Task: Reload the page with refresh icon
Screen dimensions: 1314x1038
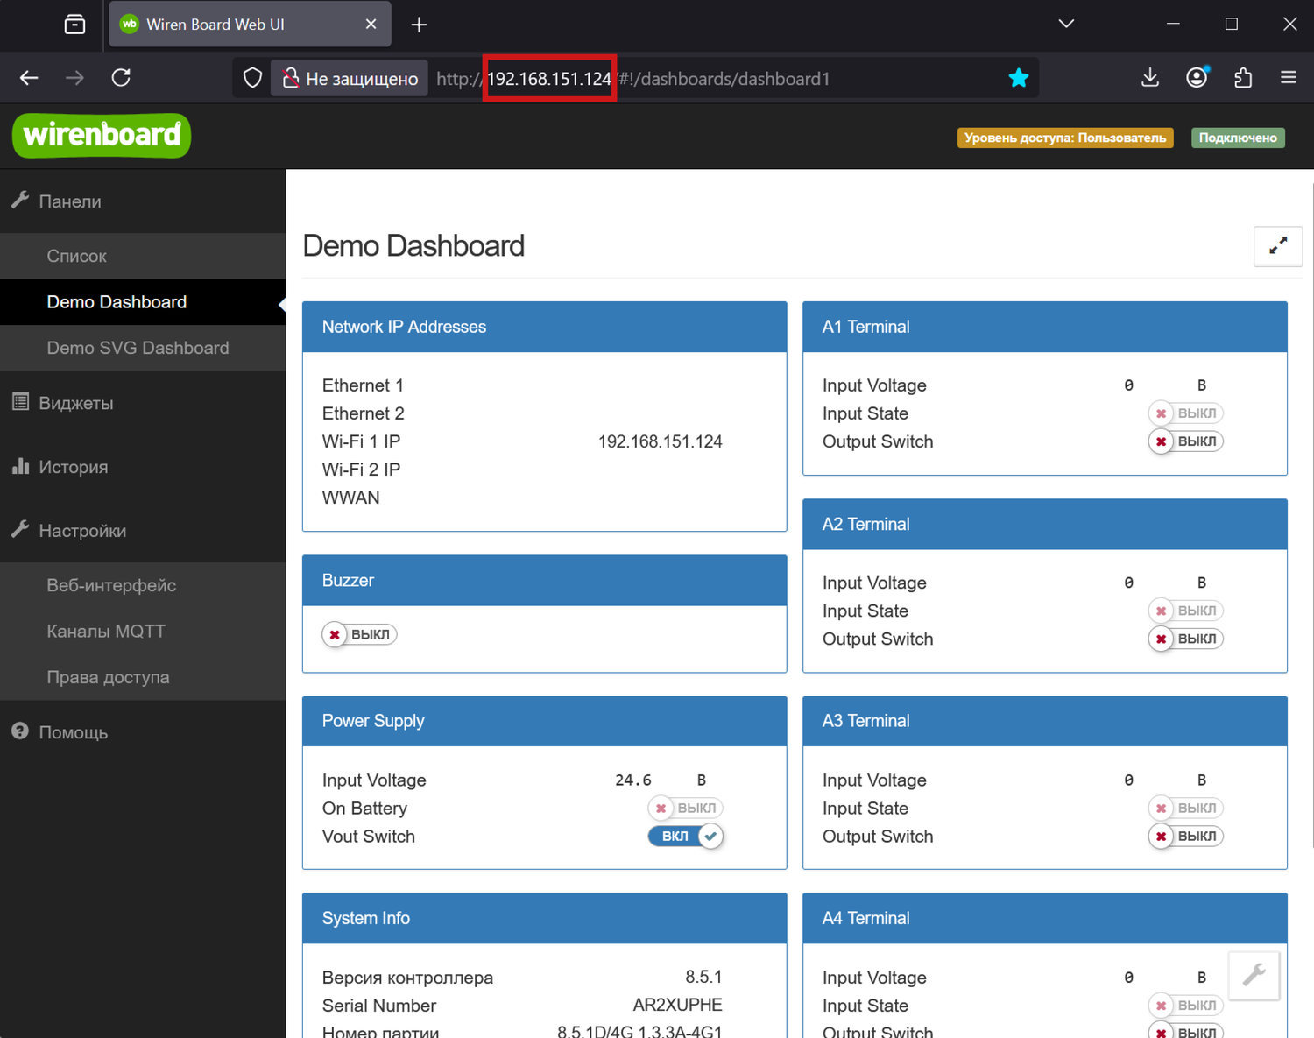Action: (121, 78)
